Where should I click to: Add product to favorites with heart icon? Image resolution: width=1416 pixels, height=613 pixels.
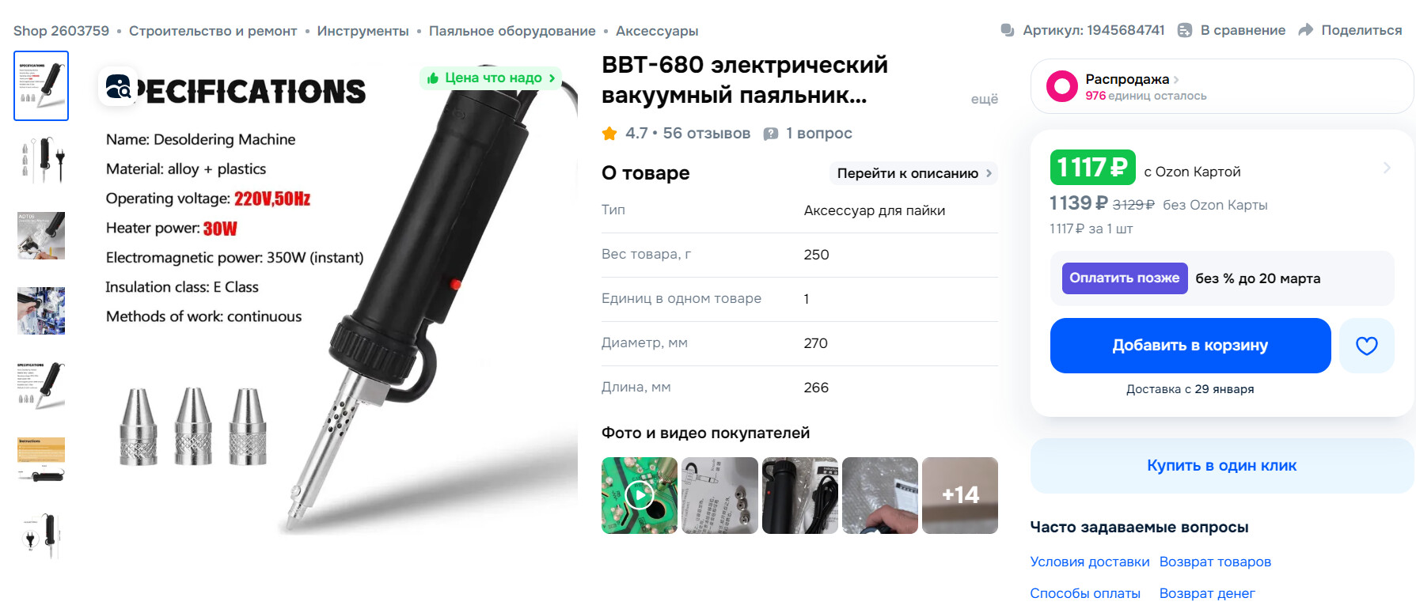(x=1366, y=346)
